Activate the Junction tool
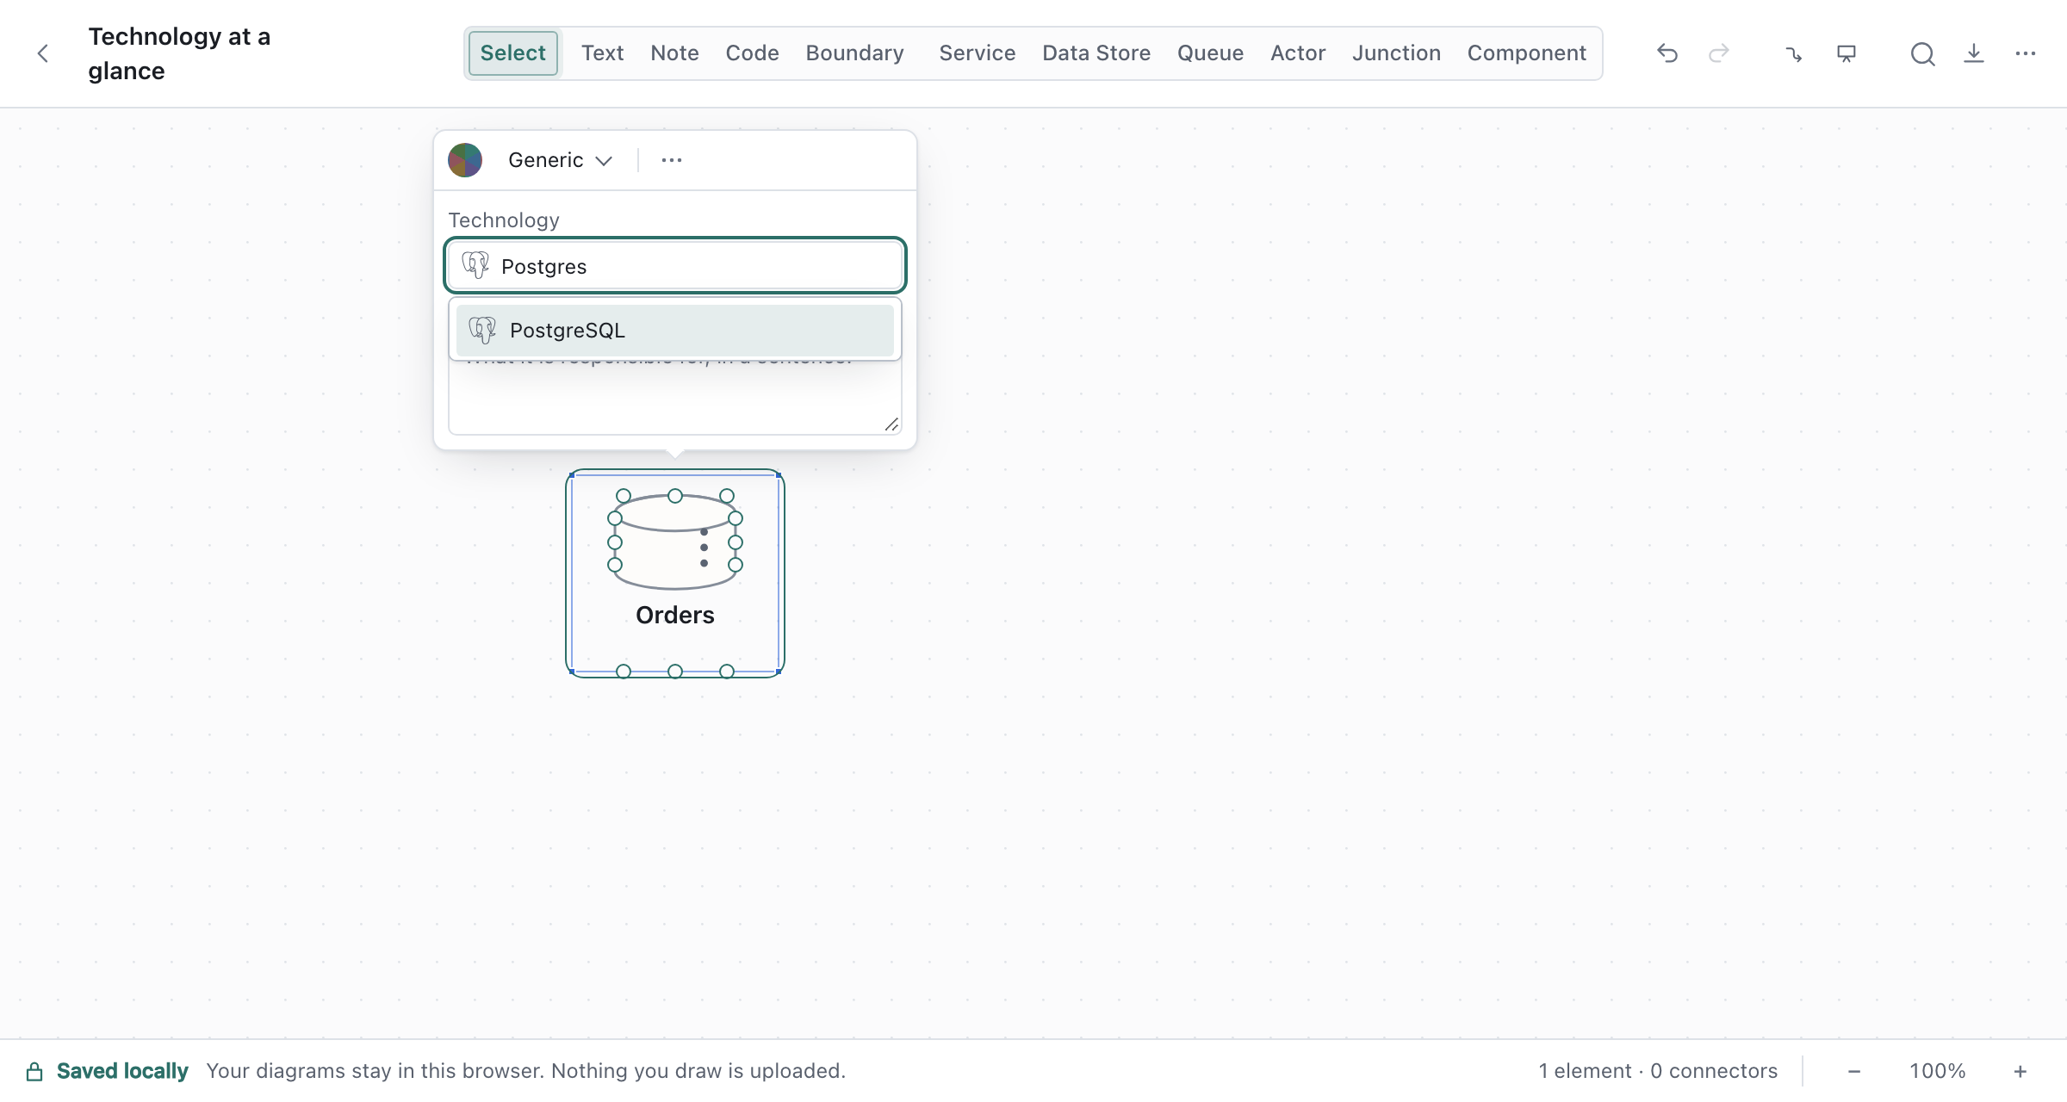The height and width of the screenshot is (1102, 2067). (1396, 53)
